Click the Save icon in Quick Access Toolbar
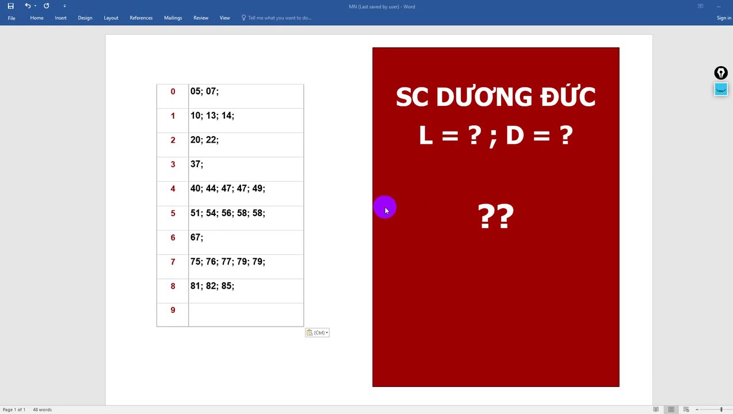 10,6
